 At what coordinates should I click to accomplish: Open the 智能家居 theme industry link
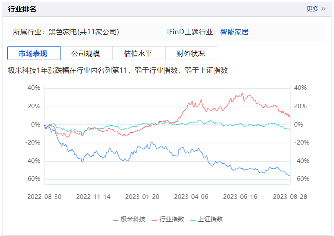pyautogui.click(x=234, y=32)
